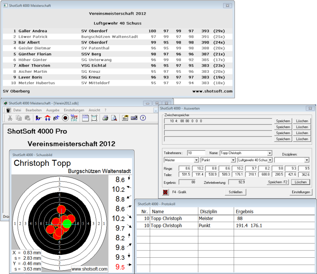This screenshot has width=317, height=274.
Task: Expand the Name dropdown showing Topp Christoph
Action: coord(270,153)
